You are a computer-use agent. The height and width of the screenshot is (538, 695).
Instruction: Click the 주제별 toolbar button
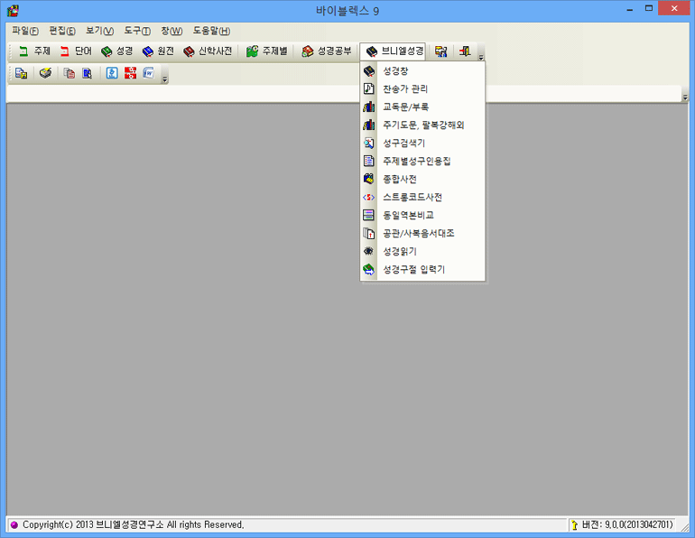click(267, 51)
